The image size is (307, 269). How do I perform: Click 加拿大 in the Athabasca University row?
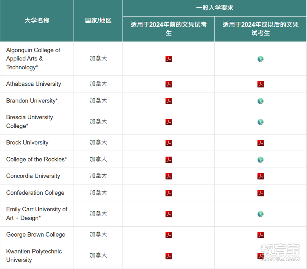pos(98,84)
